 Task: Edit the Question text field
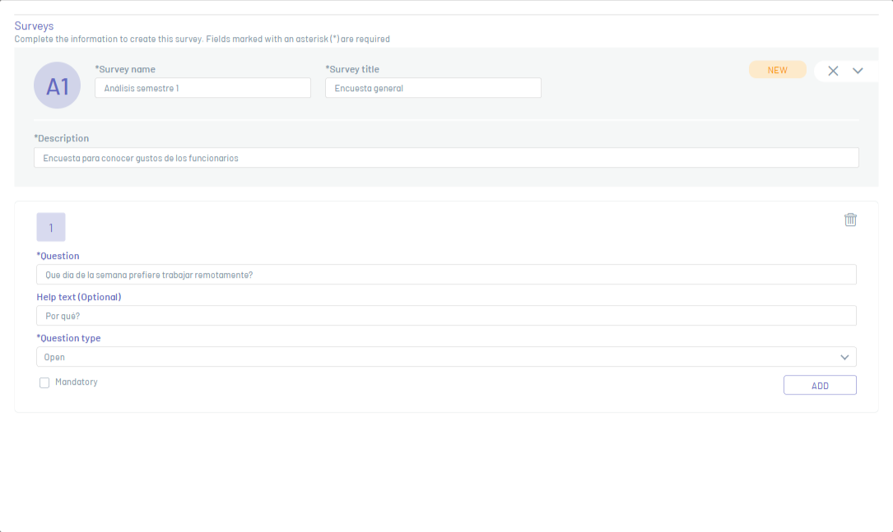446,275
